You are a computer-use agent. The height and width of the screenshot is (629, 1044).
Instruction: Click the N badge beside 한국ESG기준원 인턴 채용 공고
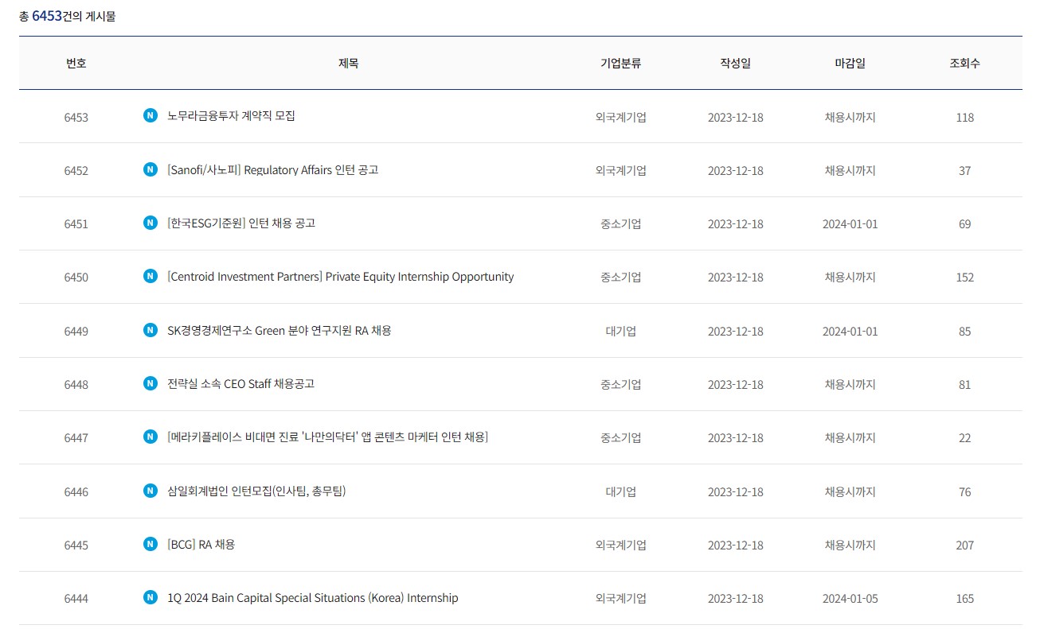pyautogui.click(x=150, y=223)
